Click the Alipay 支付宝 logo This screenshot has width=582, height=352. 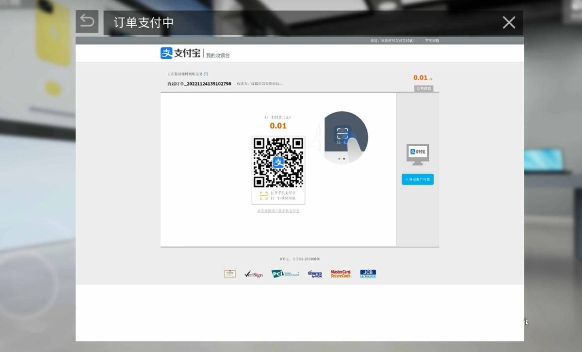tap(180, 53)
